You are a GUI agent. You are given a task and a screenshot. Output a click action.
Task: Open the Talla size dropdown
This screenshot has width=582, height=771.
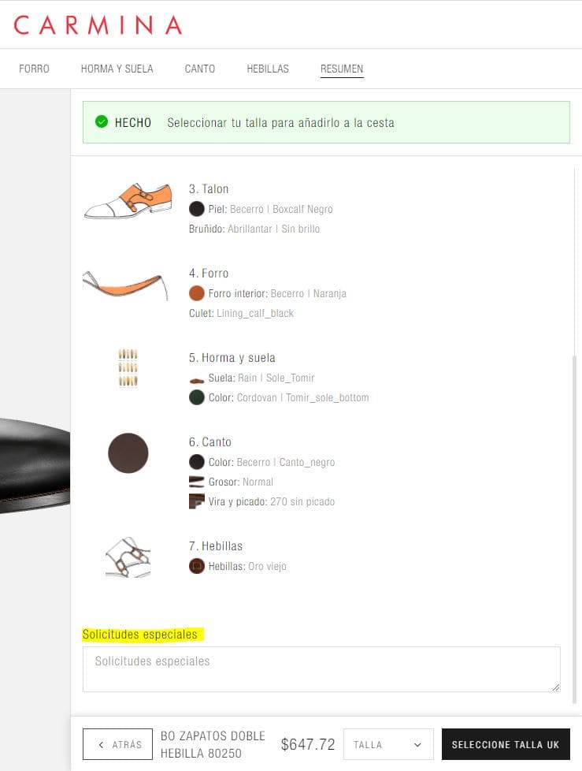tap(388, 744)
